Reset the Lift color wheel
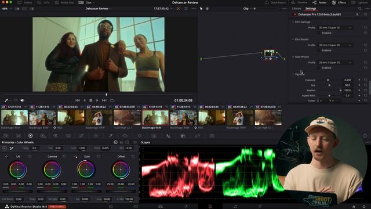 (30, 156)
